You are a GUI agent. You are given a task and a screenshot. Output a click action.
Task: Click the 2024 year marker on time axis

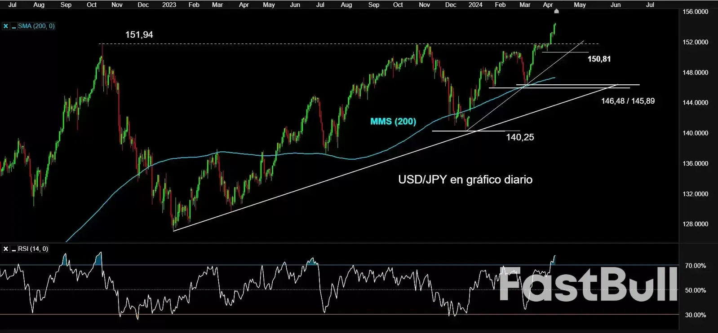click(x=475, y=4)
